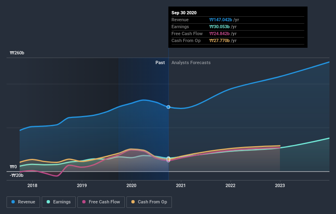Select the 2022 x-axis label
Screen dimensions: 336x214
tap(230, 185)
